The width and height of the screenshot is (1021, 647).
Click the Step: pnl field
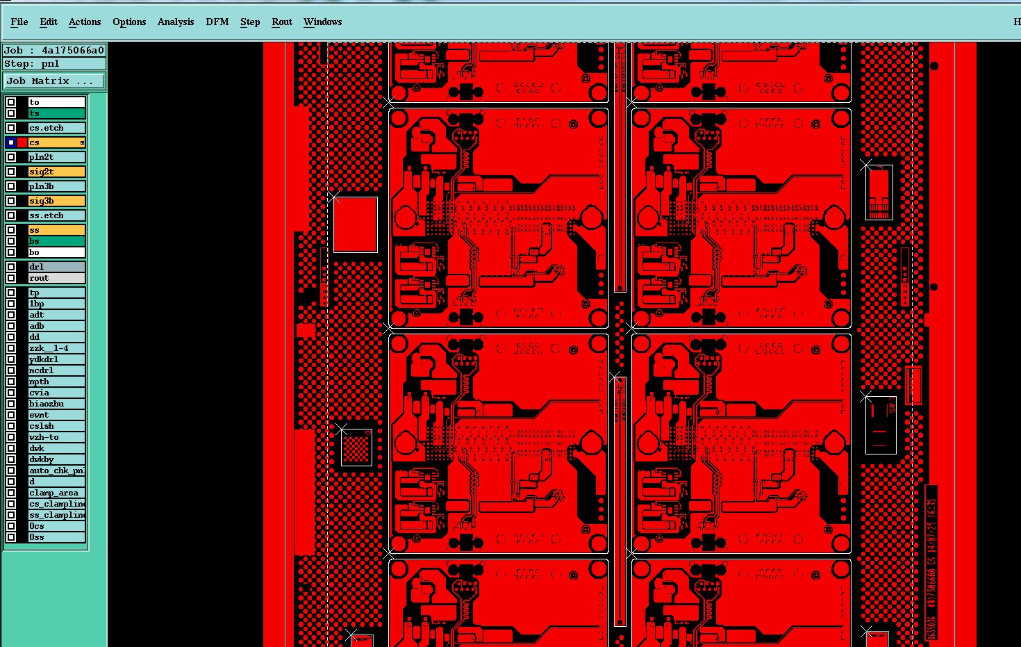point(54,63)
